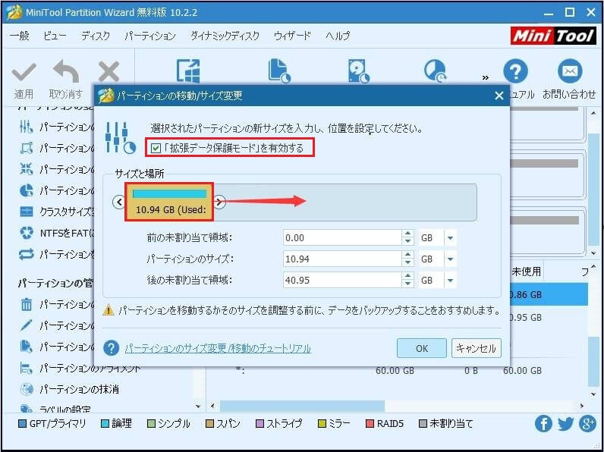Open the resize/move tutorial link

click(x=218, y=348)
